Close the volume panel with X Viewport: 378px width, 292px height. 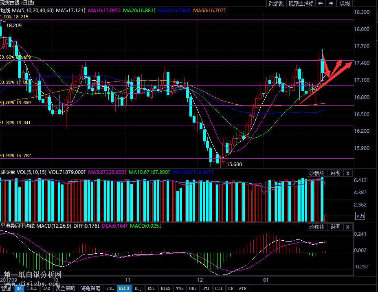click(x=347, y=173)
